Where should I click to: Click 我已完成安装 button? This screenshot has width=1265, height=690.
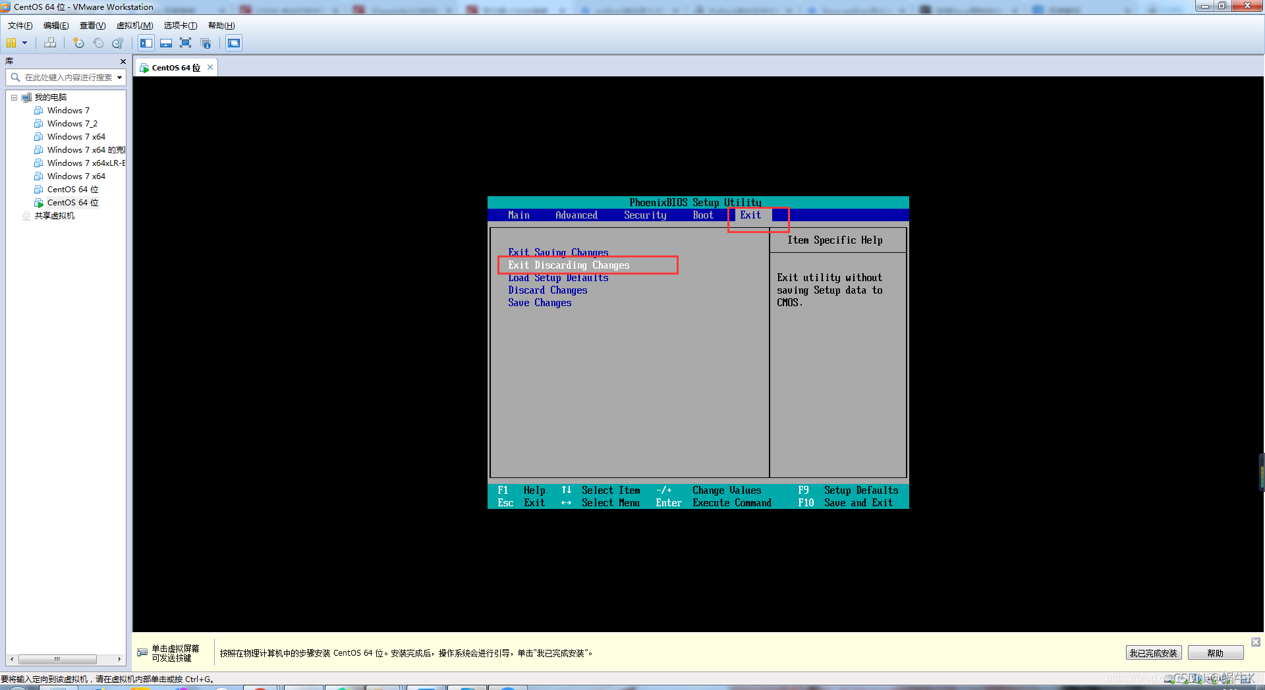point(1153,653)
